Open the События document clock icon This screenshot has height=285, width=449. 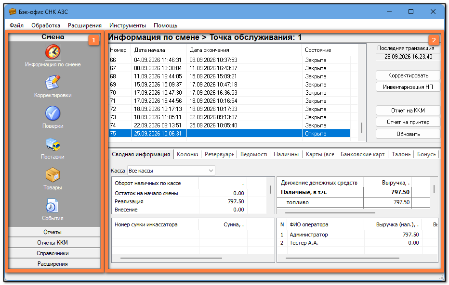pos(53,206)
